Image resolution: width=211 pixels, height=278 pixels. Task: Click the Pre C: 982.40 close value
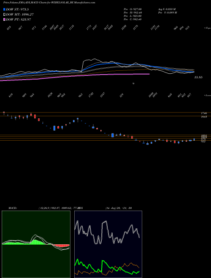133,19
